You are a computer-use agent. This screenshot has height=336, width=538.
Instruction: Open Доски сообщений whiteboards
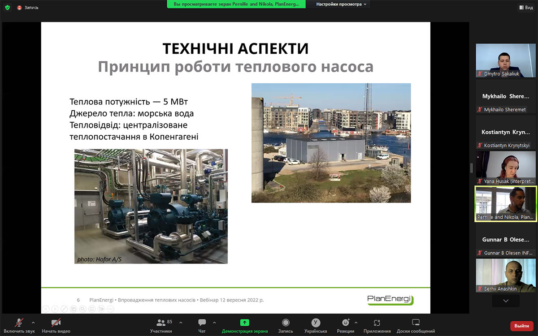[416, 325]
